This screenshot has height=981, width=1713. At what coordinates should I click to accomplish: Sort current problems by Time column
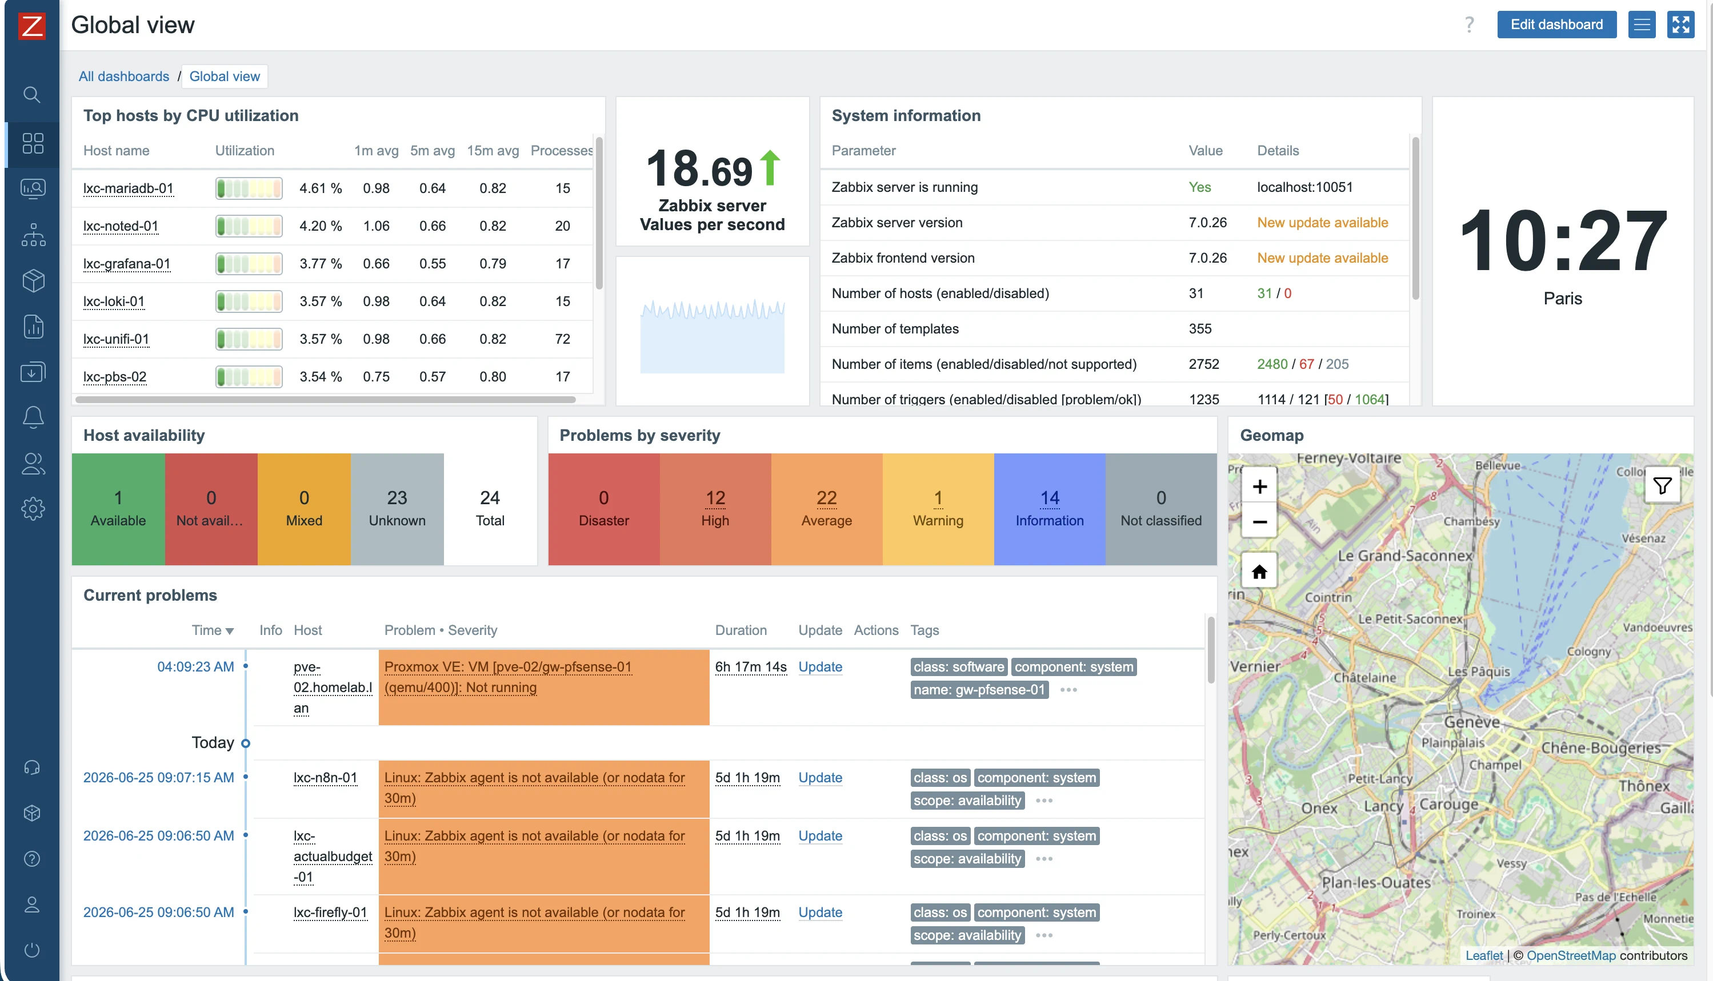tap(213, 630)
